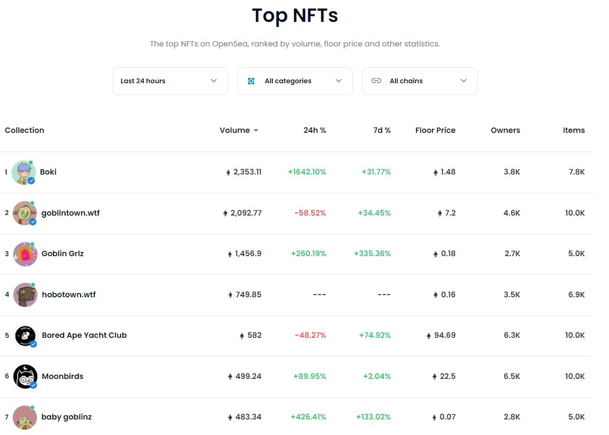Click the +260.19% change value

[309, 254]
